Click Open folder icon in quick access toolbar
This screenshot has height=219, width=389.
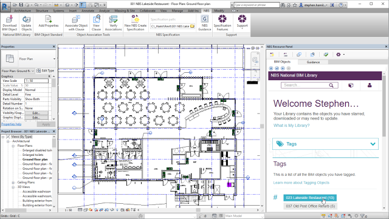15,5
